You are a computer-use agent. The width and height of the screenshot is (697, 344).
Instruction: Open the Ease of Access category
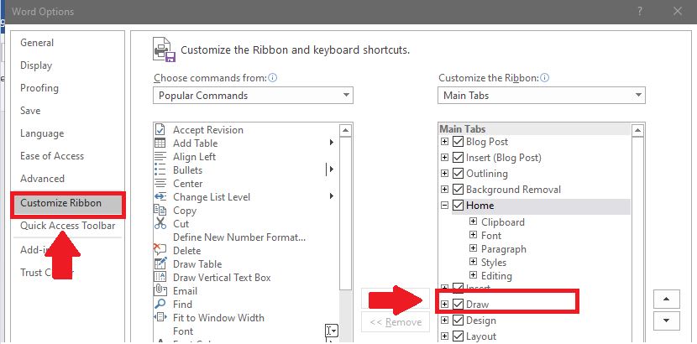pos(52,156)
